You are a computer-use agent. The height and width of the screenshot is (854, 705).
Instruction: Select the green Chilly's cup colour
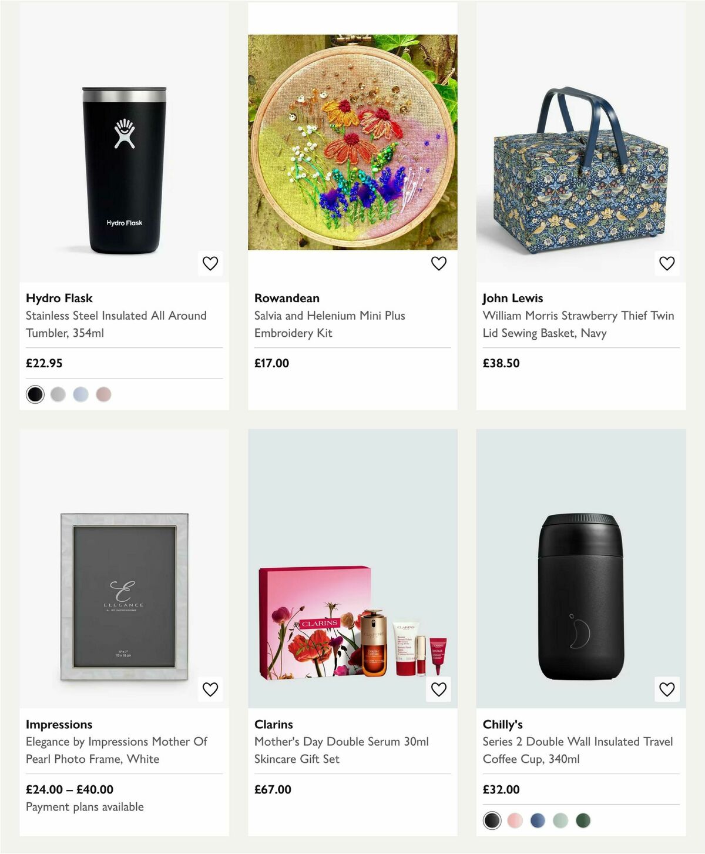pos(583,819)
